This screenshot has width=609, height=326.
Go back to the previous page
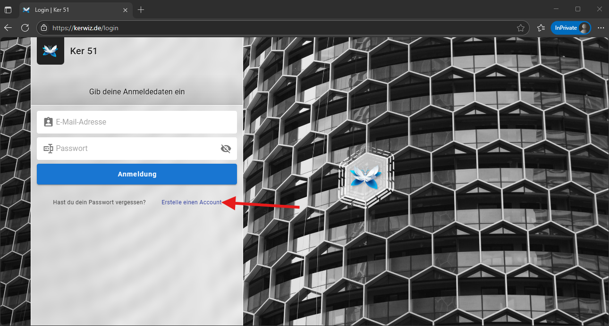coord(8,28)
